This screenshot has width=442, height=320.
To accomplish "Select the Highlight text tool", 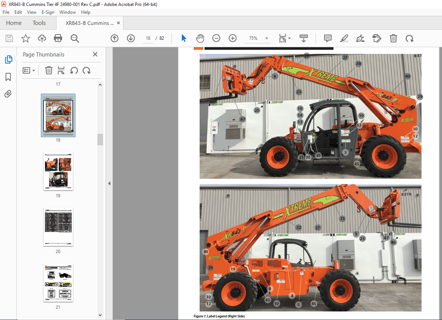I will tap(344, 38).
